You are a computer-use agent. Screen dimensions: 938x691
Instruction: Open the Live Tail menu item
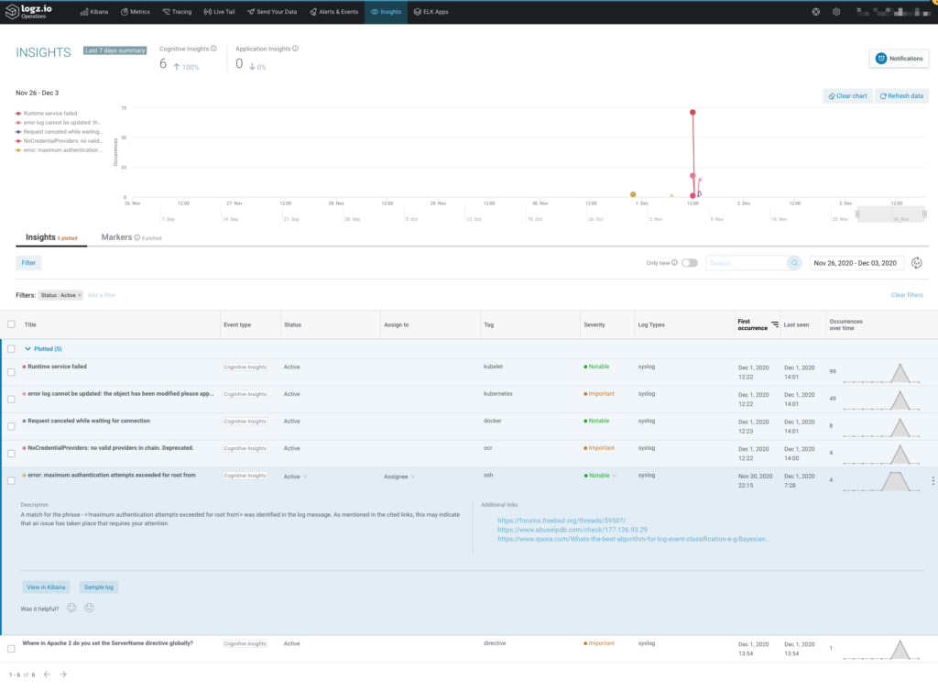point(219,11)
